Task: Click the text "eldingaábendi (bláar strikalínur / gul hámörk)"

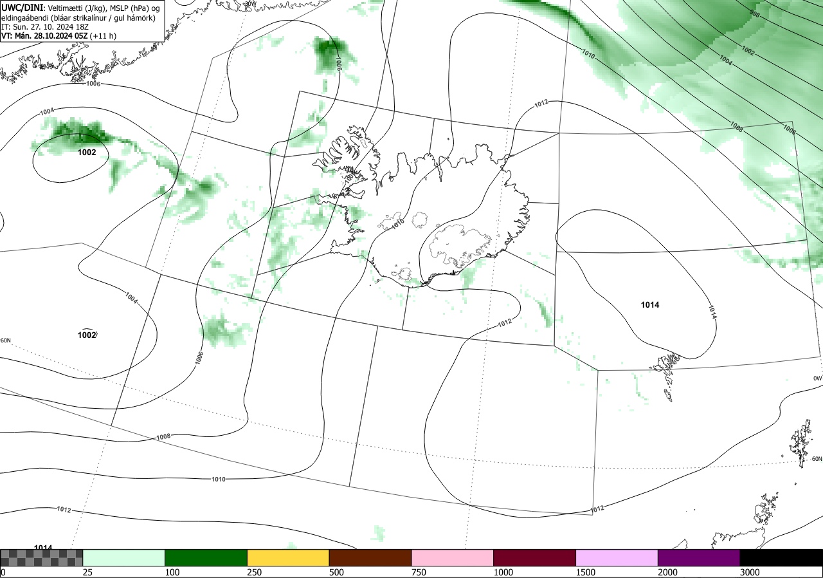Action: [x=78, y=17]
